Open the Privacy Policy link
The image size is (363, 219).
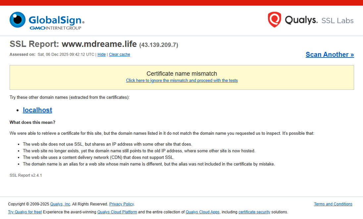122,204
